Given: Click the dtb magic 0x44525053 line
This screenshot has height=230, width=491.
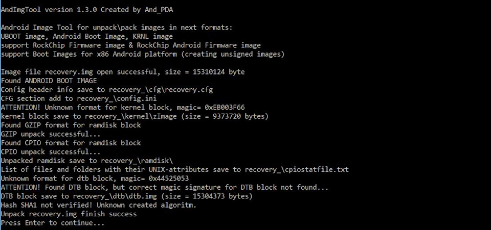Looking at the screenshot, I should coord(95,178).
